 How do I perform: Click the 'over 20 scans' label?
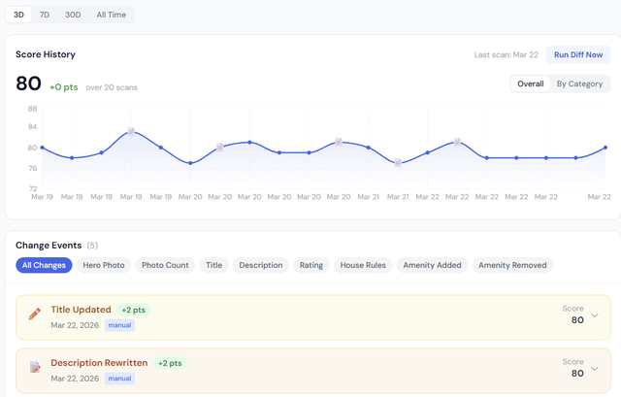click(112, 87)
